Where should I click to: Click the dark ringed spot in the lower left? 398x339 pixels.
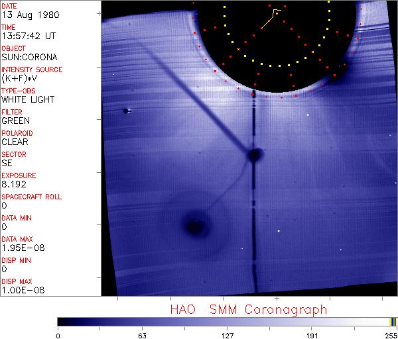(194, 226)
